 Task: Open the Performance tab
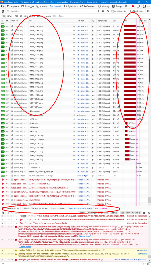pyautogui.click(x=88, y=6)
